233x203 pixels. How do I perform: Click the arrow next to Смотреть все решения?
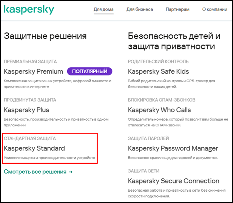point(70,172)
